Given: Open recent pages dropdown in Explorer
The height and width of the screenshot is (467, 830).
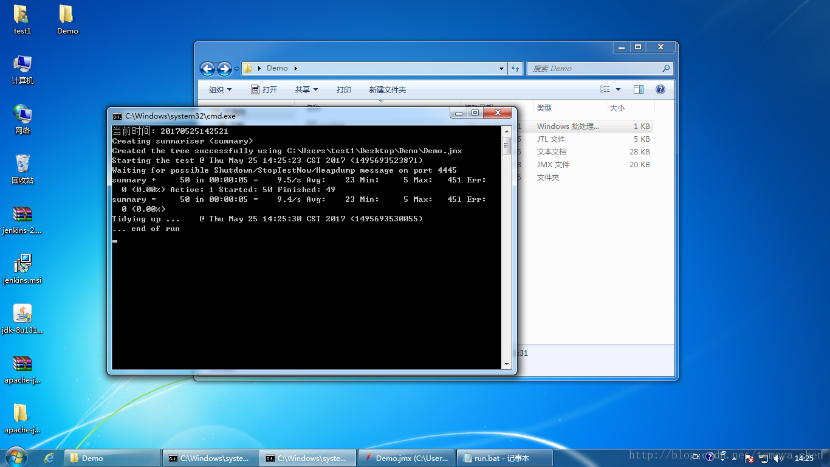Looking at the screenshot, I should pyautogui.click(x=236, y=69).
